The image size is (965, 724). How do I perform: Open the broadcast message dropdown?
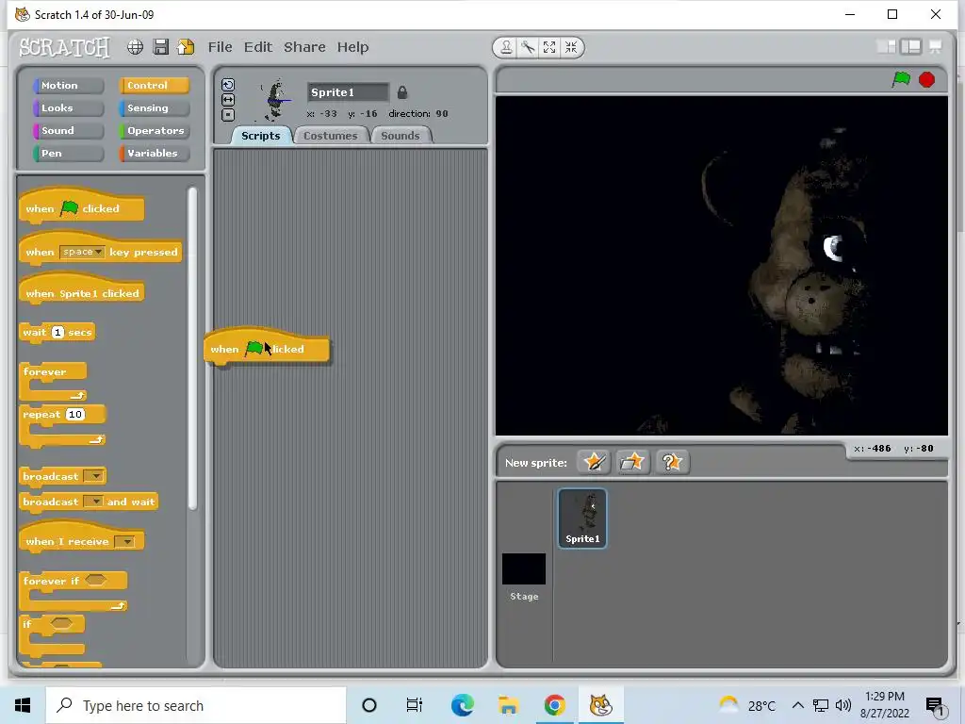click(94, 476)
